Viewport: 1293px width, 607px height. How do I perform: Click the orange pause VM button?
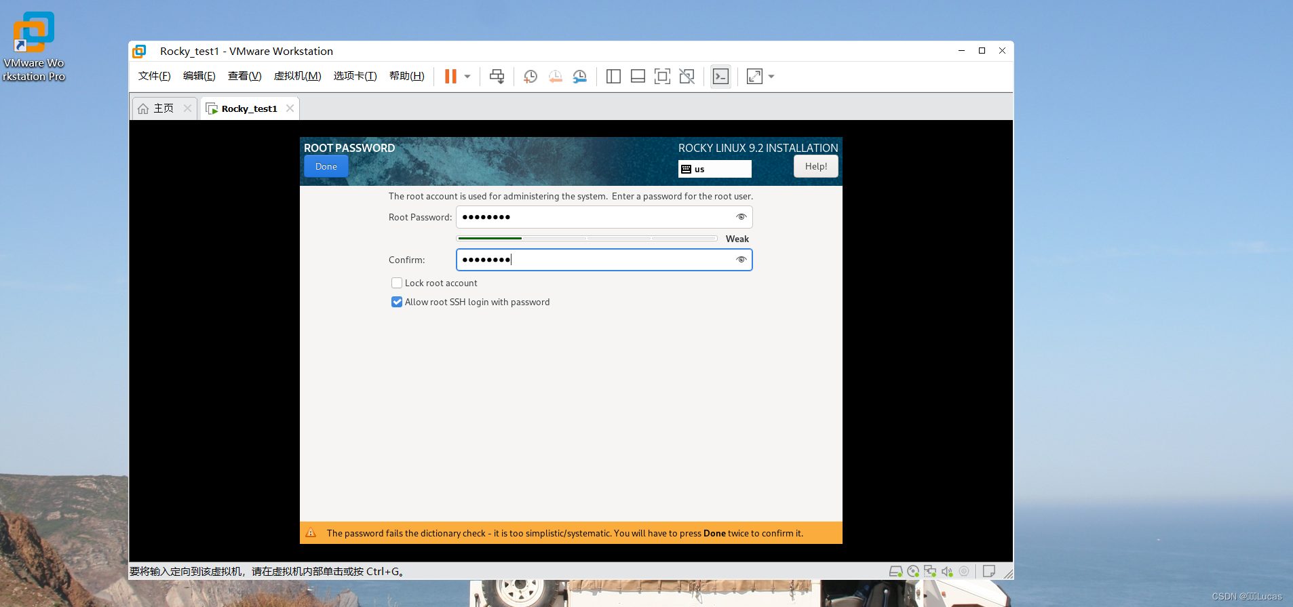tap(450, 77)
